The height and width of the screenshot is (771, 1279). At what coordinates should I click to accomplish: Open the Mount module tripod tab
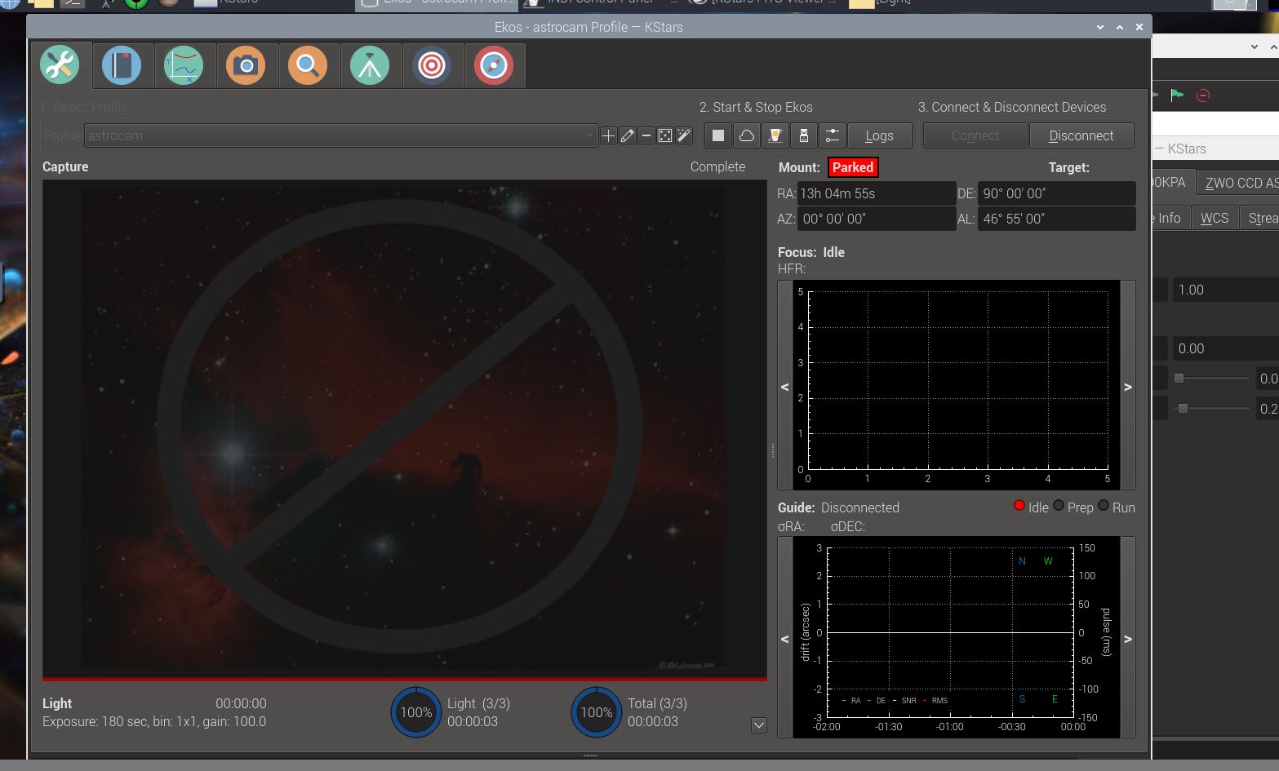pyautogui.click(x=370, y=65)
